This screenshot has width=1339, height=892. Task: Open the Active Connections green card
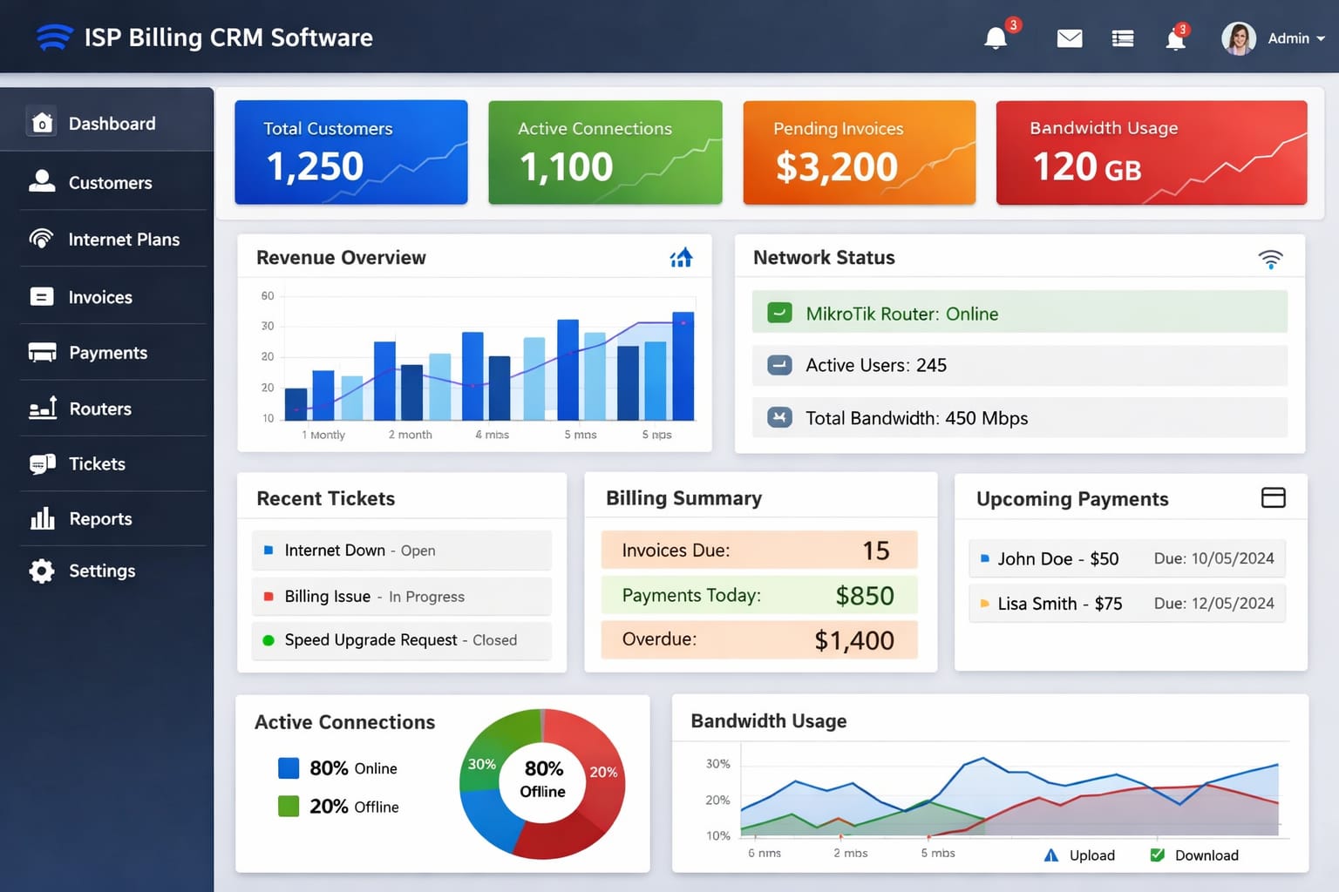tap(605, 152)
